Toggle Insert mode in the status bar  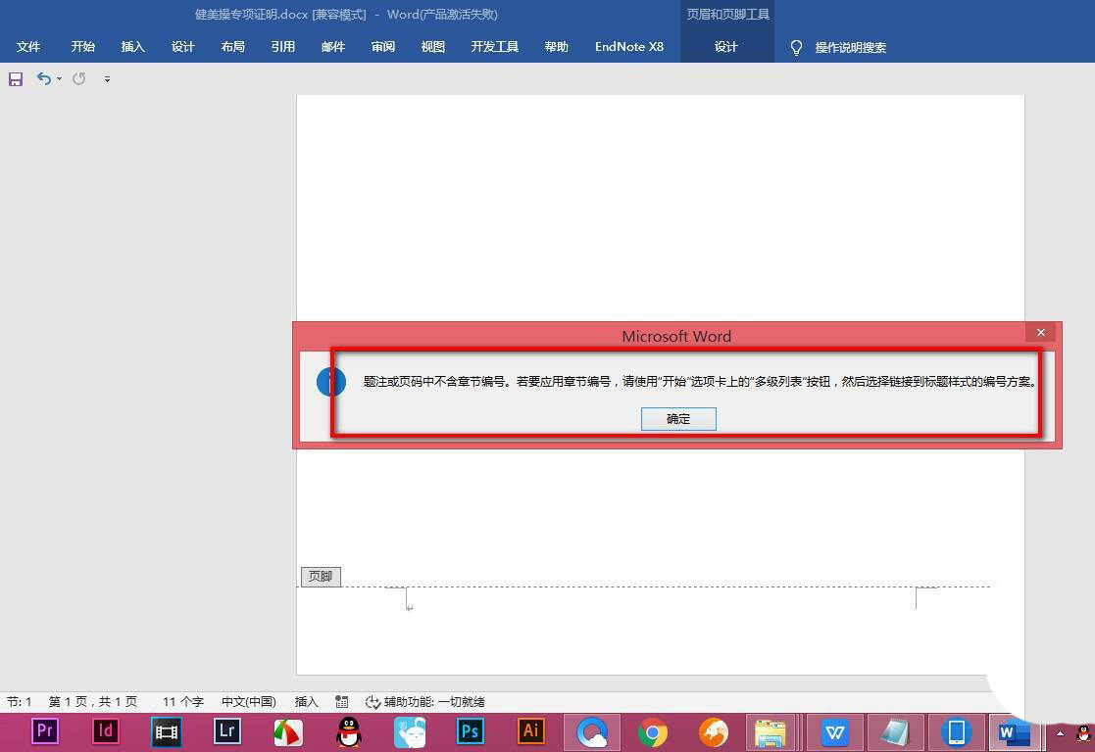click(x=306, y=701)
